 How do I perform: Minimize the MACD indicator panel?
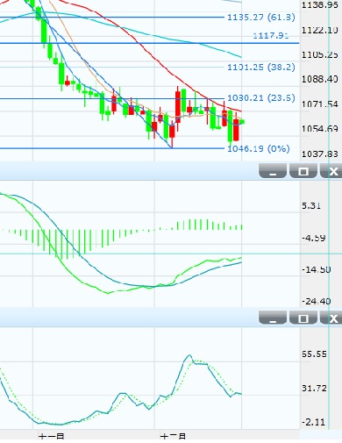click(x=273, y=171)
